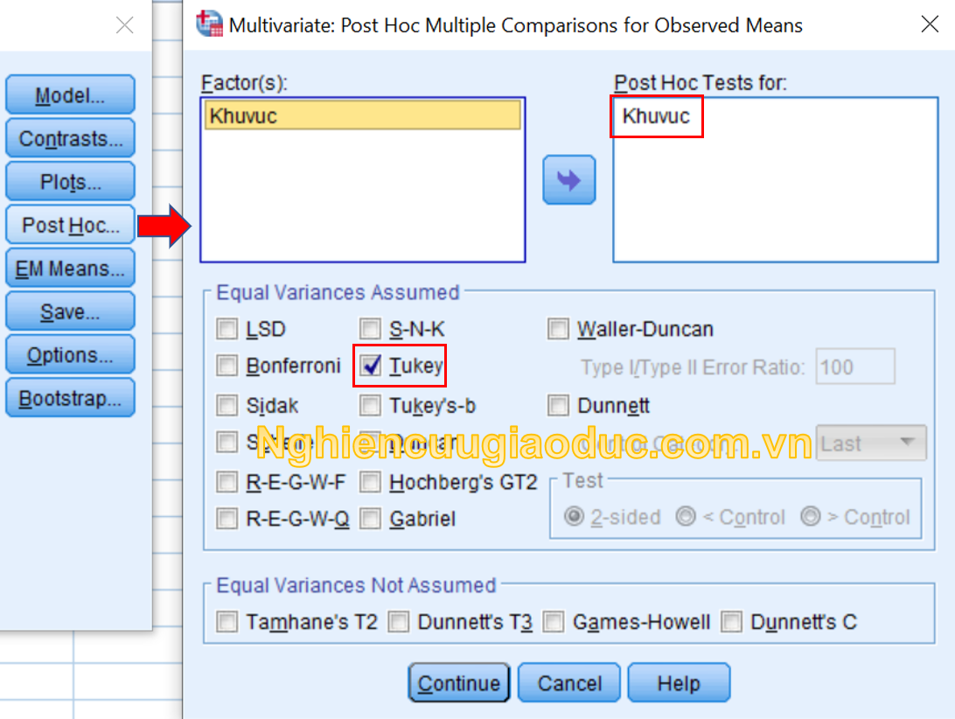
Task: Uncheck the Tukey checkbox
Action: [x=372, y=366]
